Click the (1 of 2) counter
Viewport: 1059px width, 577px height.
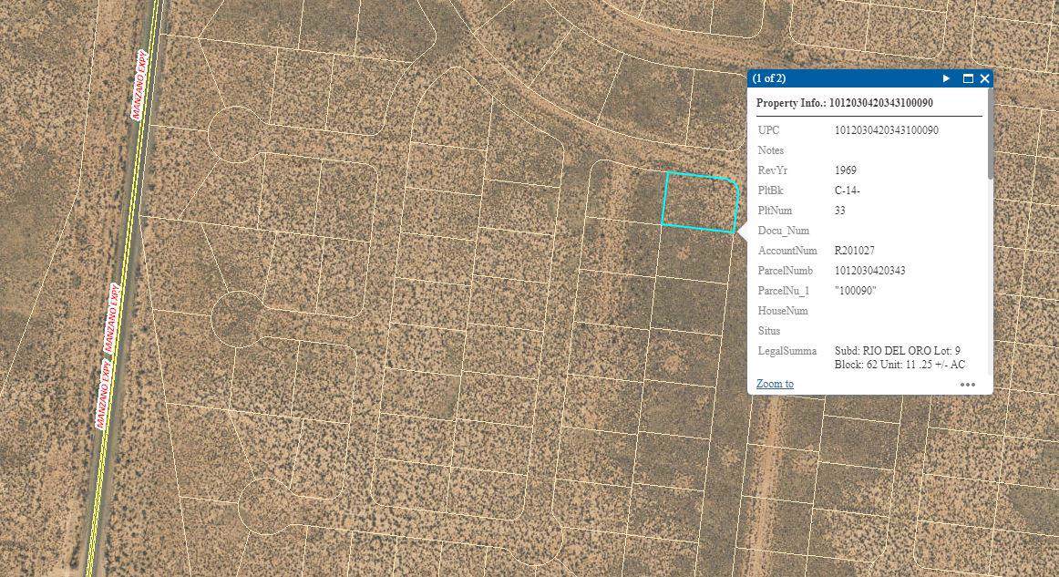click(x=768, y=78)
